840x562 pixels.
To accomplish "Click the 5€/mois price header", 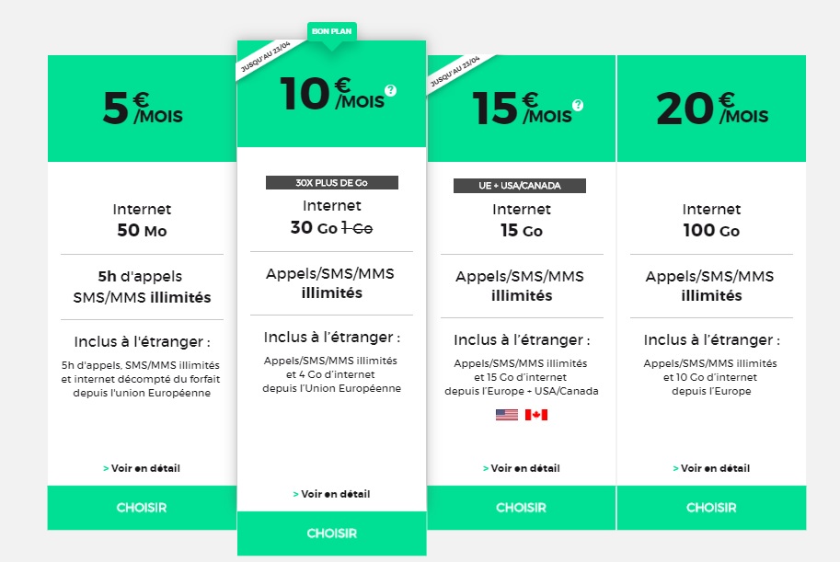I will (x=142, y=109).
